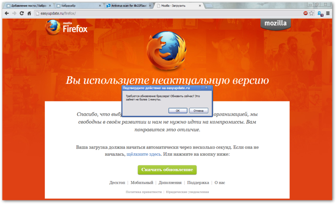Viewport: 336px width, 204px height.
Task: Close the confirmation dialog via X
Action: 206,88
